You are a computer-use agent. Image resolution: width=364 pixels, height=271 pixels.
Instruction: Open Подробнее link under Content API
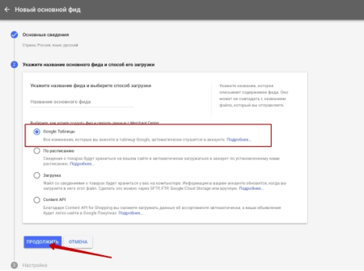[131, 213]
